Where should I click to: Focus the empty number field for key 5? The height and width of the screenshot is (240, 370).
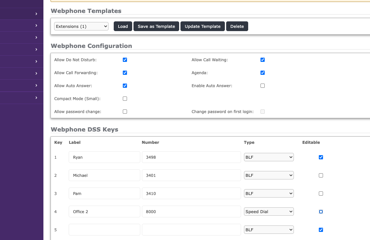tap(191, 230)
